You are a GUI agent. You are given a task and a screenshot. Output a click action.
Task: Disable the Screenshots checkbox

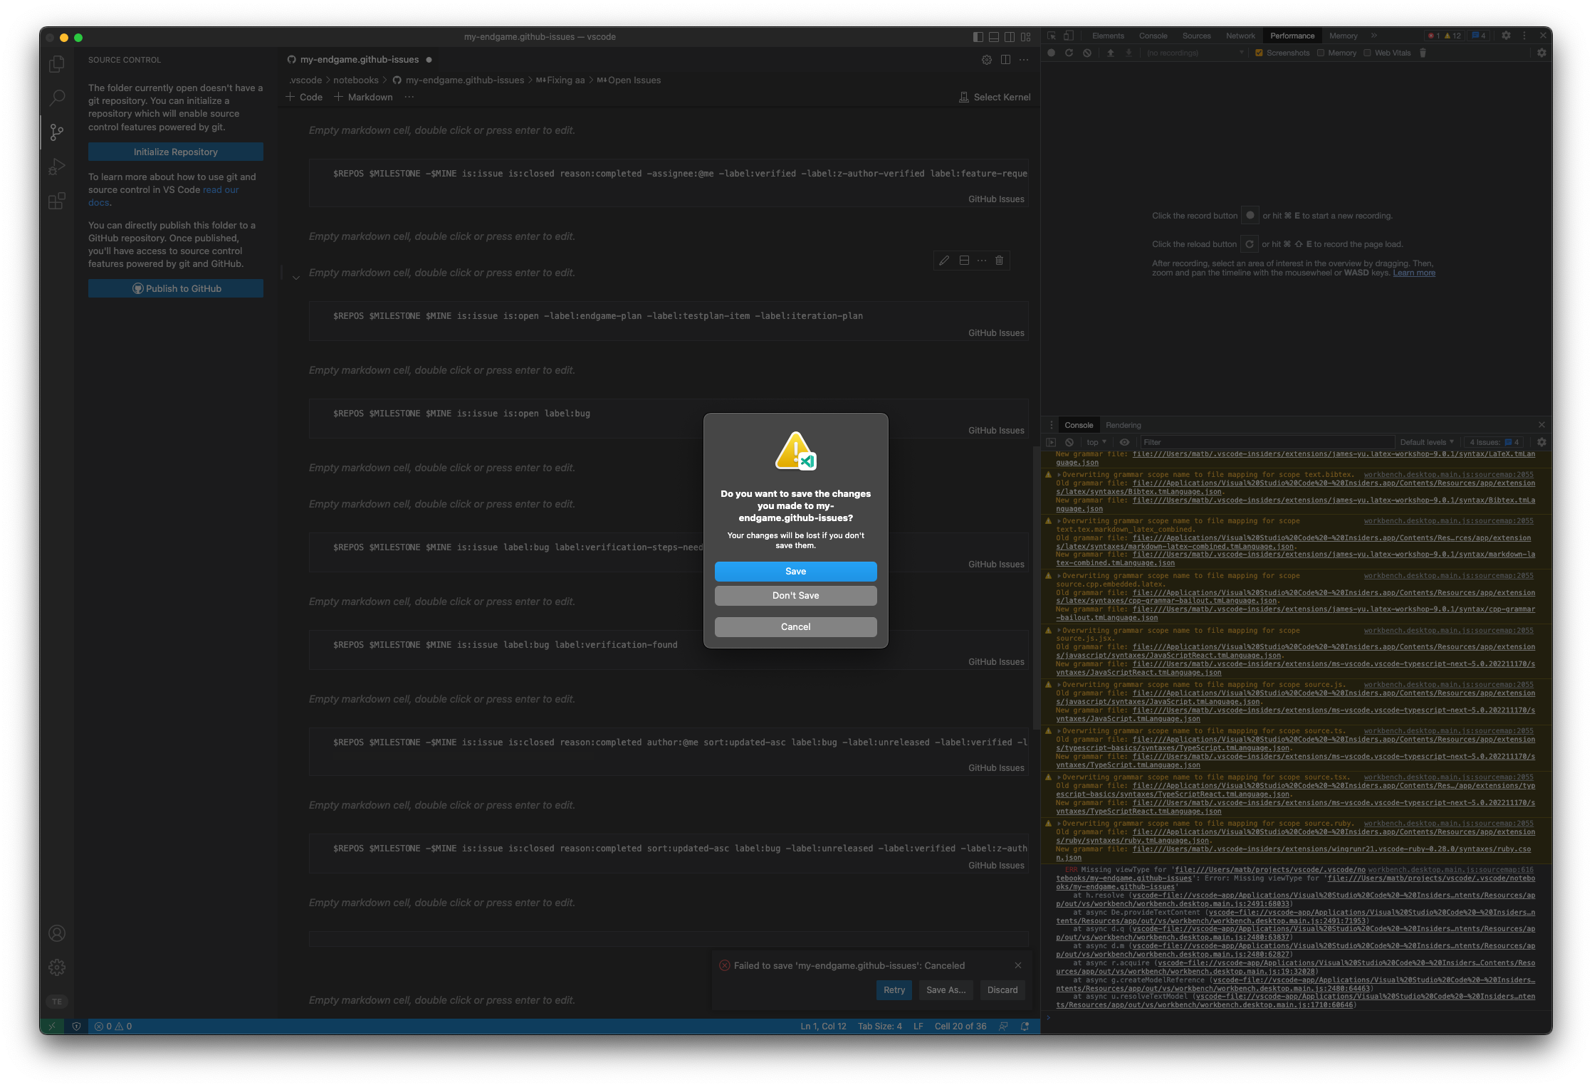click(x=1259, y=53)
